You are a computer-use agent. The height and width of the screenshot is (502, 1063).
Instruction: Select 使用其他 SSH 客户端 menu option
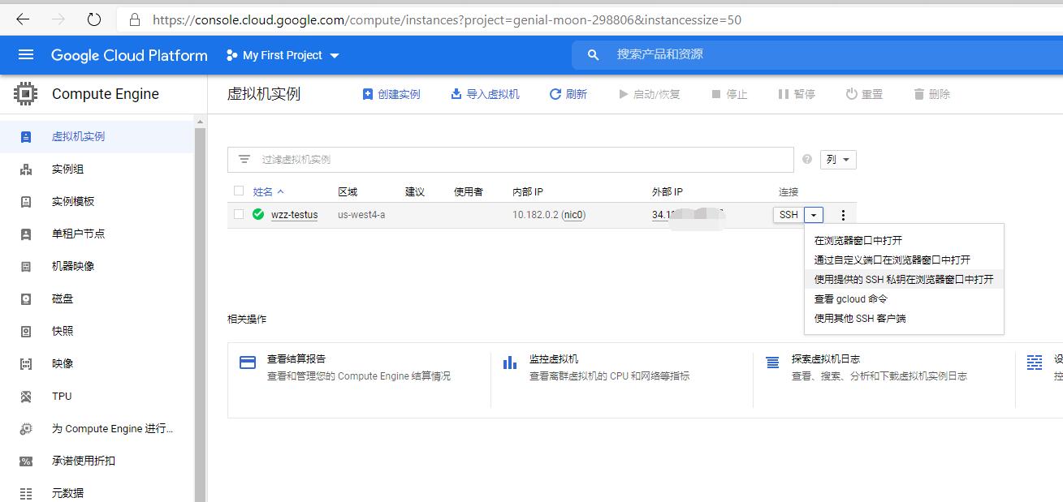click(904, 318)
